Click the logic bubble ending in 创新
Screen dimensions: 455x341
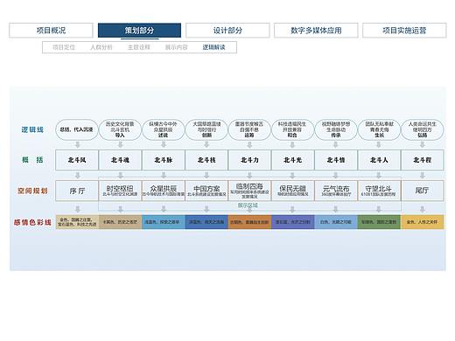206,129
